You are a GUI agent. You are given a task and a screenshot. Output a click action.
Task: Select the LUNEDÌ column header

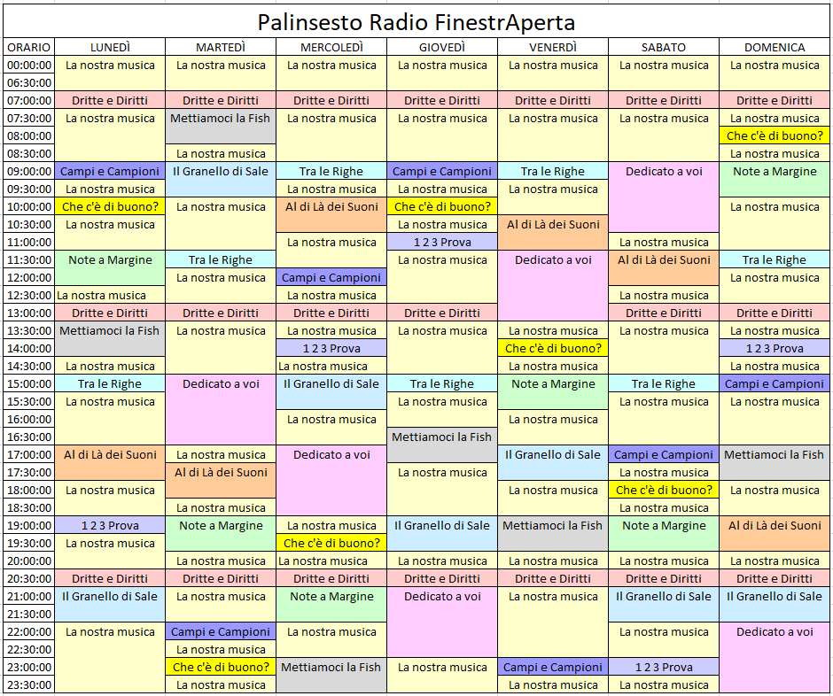tap(110, 47)
